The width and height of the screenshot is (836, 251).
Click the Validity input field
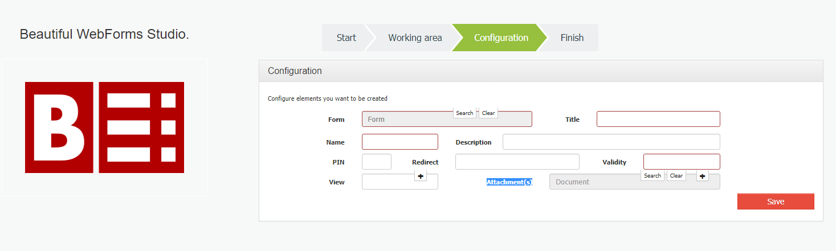[682, 162]
